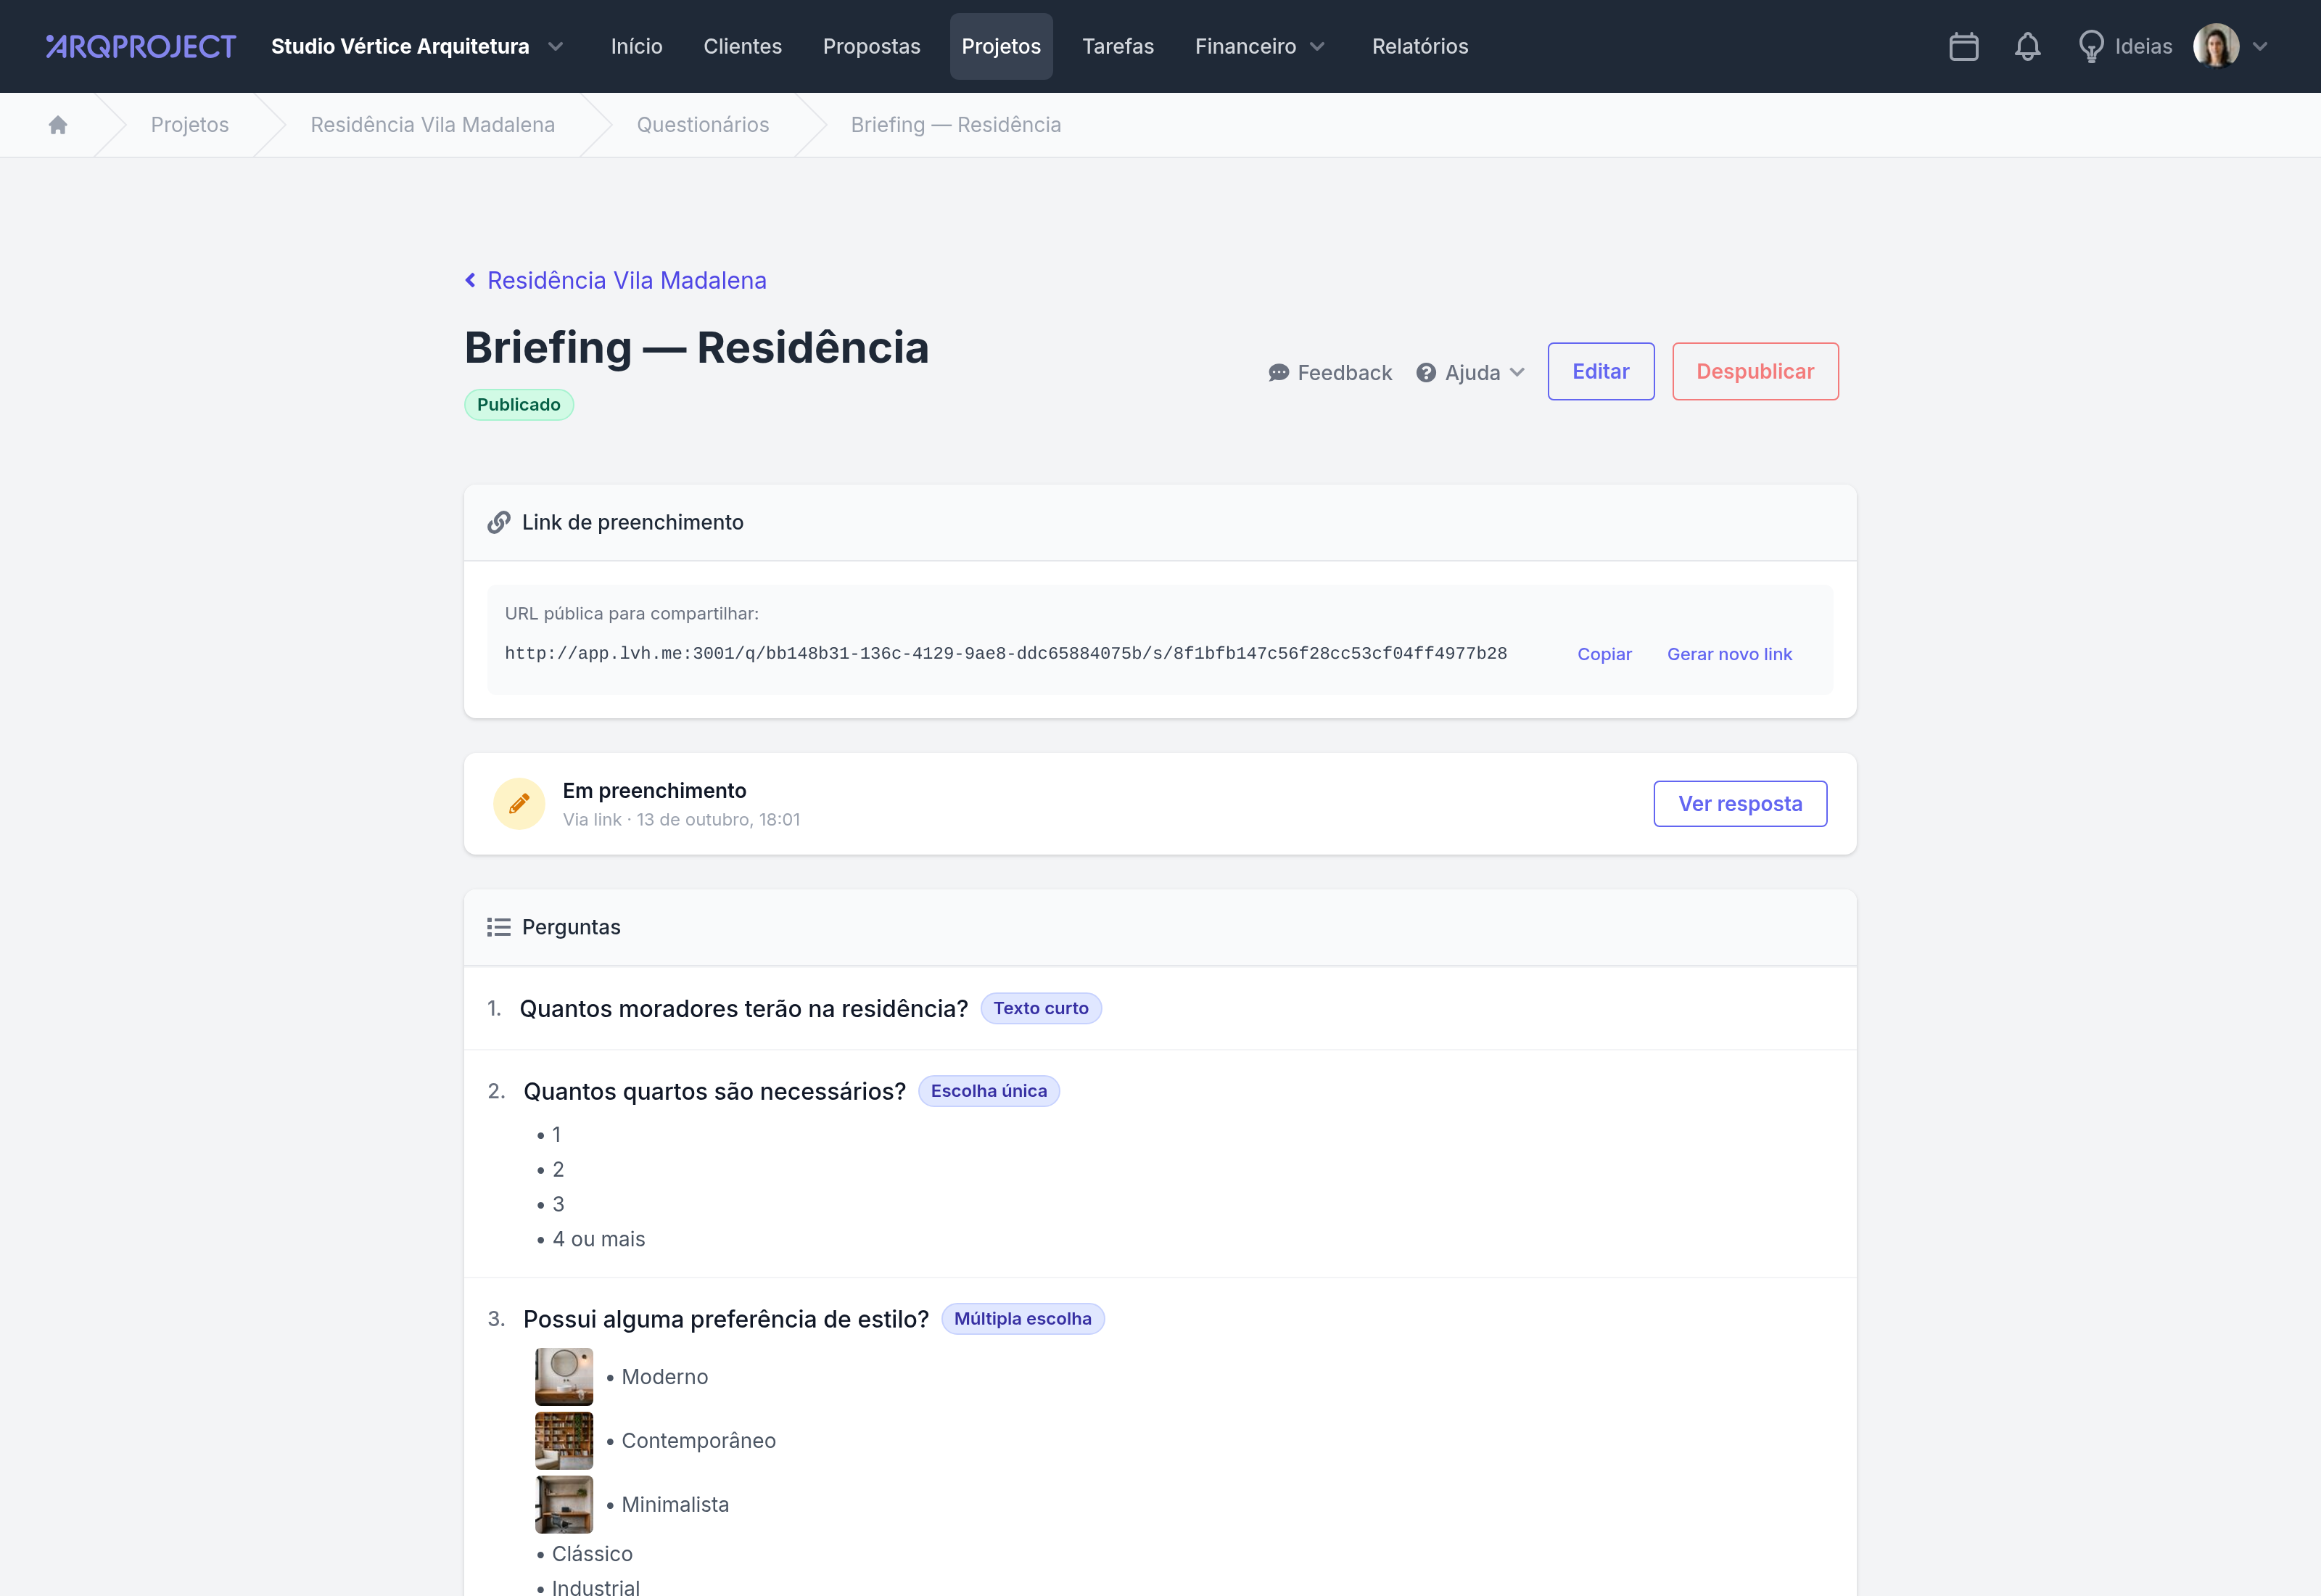Click the ArqProject logo
Viewport: 2321px width, 1596px height.
(x=141, y=46)
